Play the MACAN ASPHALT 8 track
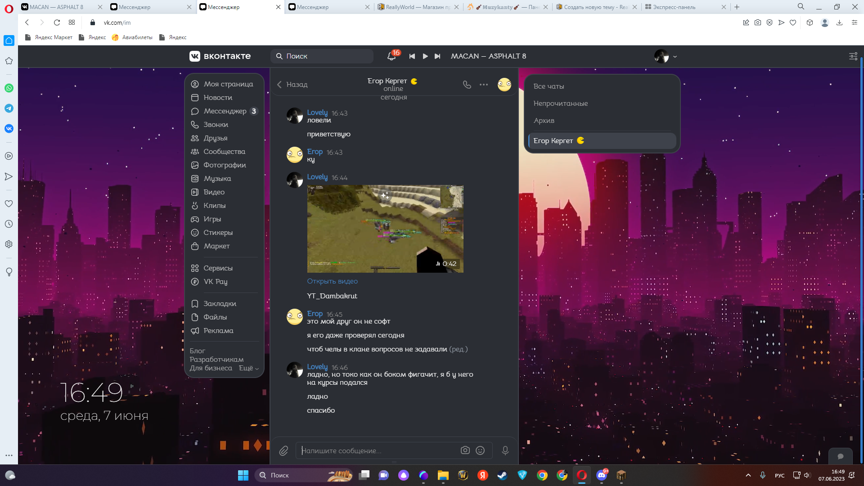Viewport: 864px width, 486px height. click(425, 56)
